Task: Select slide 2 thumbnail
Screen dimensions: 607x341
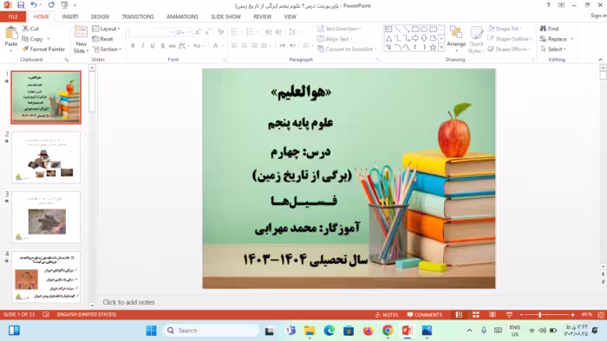Action: 46,158
